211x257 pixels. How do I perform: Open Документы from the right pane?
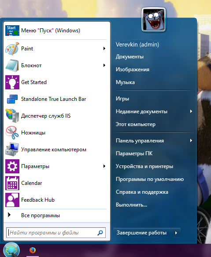pos(130,57)
